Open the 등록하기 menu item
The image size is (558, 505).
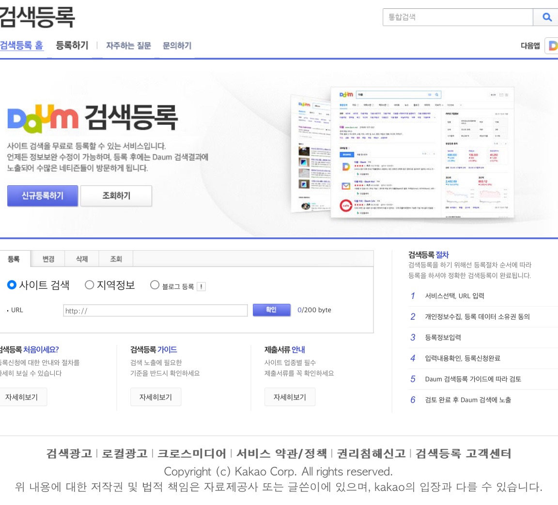click(x=72, y=45)
